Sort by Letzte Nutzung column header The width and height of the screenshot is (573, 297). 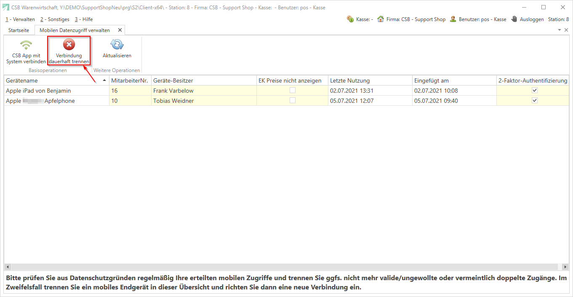(370, 80)
